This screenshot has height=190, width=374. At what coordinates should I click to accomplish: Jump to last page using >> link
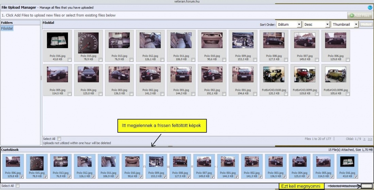pyautogui.click(x=370, y=139)
